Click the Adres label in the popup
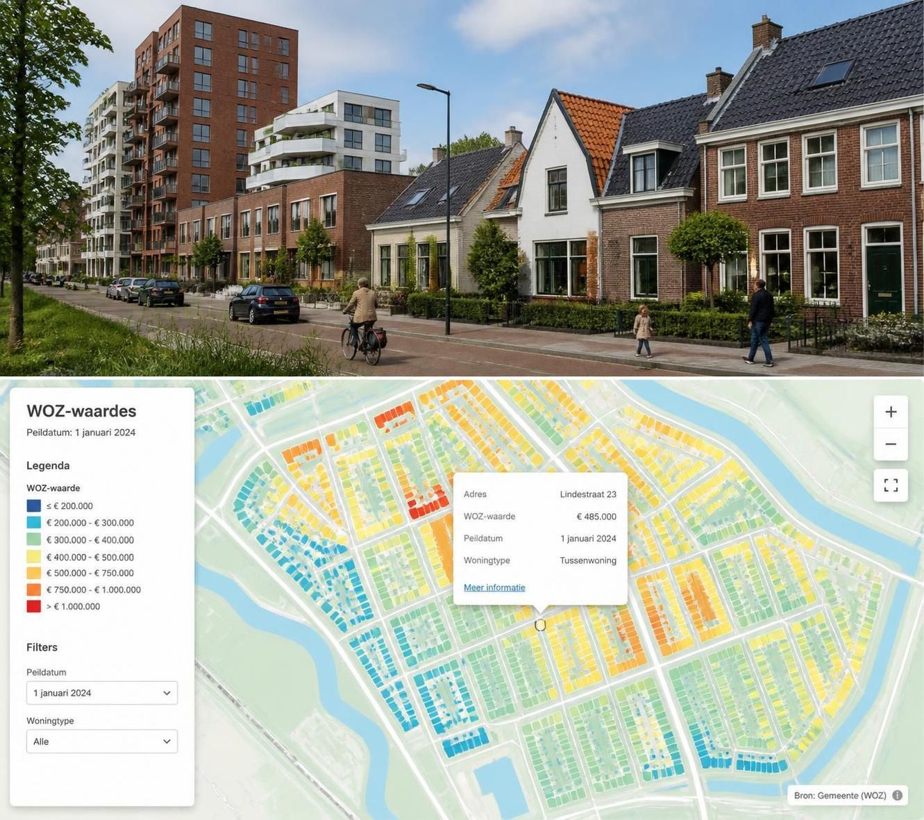Viewport: 924px width, 820px height. pos(475,494)
